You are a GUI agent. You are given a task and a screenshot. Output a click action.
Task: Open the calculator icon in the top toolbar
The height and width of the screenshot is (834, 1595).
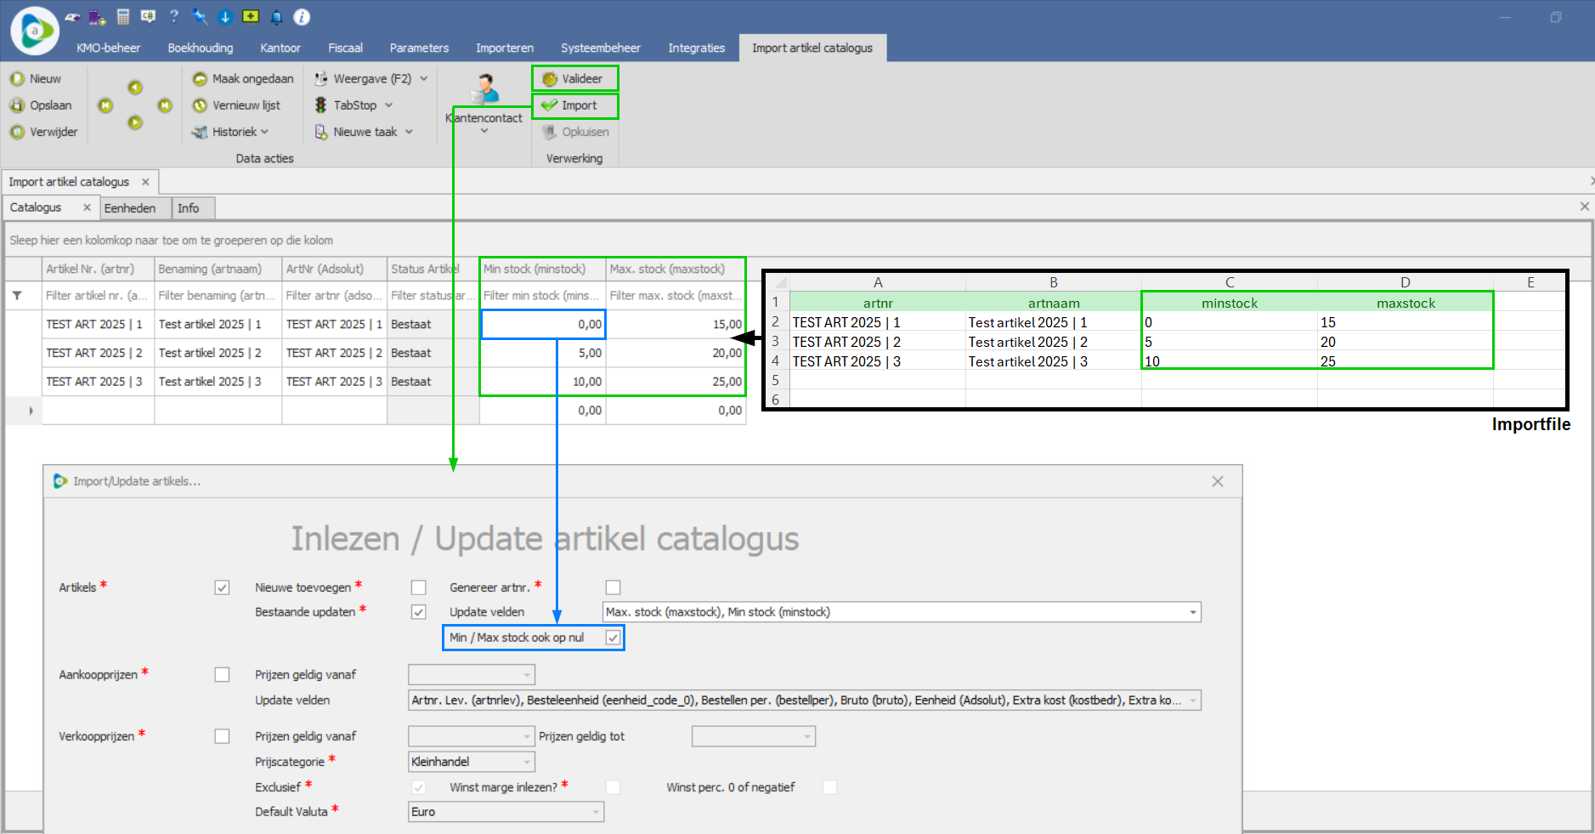(123, 16)
